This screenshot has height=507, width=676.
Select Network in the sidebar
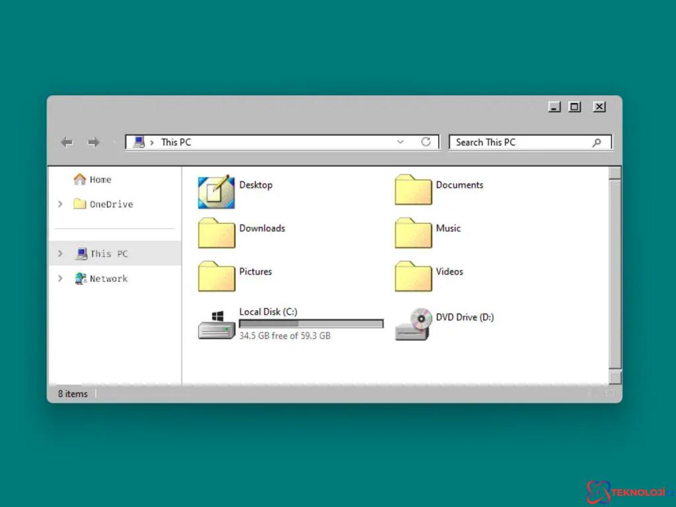108,279
